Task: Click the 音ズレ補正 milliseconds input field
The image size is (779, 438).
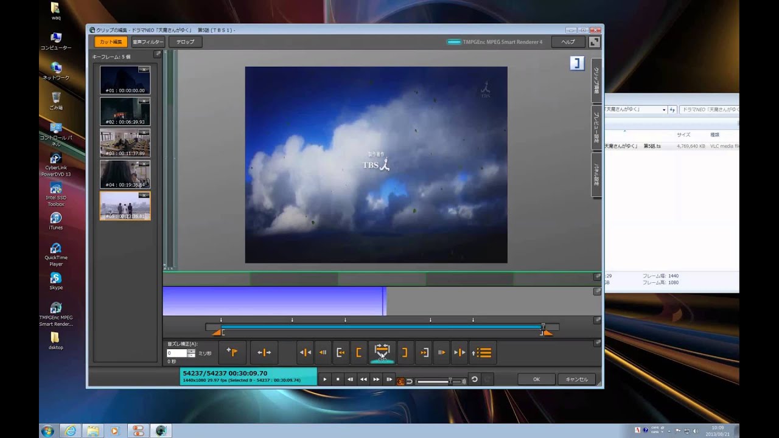Action: (x=176, y=353)
